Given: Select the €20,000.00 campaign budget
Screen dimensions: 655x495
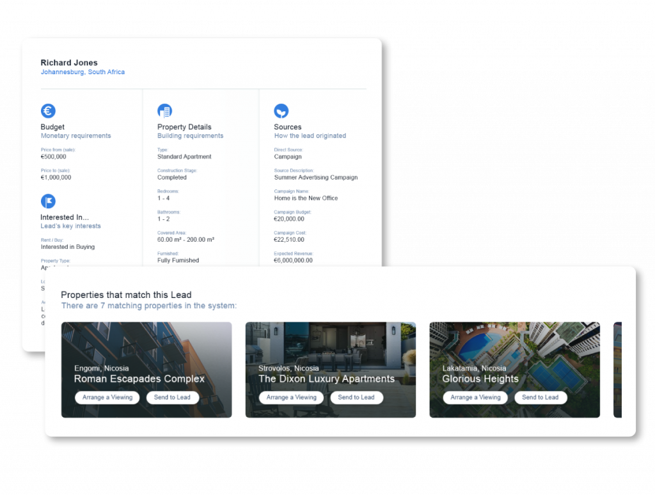Looking at the screenshot, I should (289, 219).
